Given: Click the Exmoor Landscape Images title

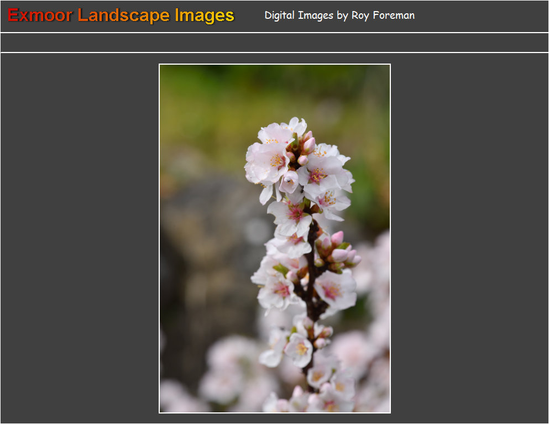Looking at the screenshot, I should [x=121, y=15].
